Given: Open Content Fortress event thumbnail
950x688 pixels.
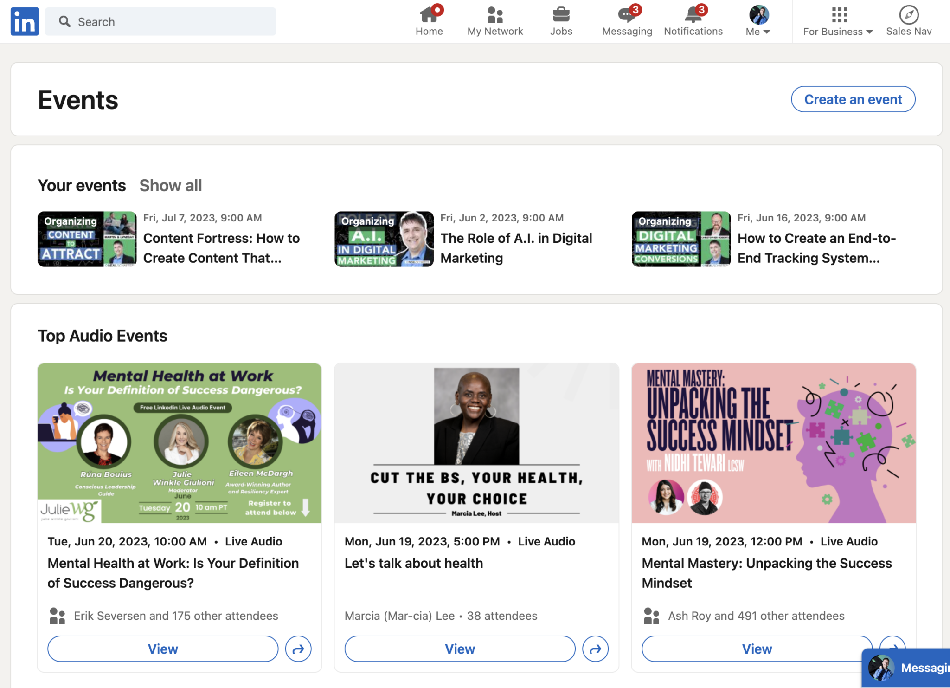Looking at the screenshot, I should [x=87, y=239].
